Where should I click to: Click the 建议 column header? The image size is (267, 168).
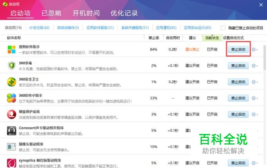(192, 38)
